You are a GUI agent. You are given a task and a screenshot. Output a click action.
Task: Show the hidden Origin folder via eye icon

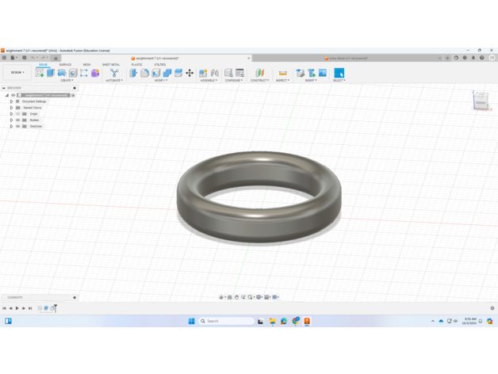18,114
